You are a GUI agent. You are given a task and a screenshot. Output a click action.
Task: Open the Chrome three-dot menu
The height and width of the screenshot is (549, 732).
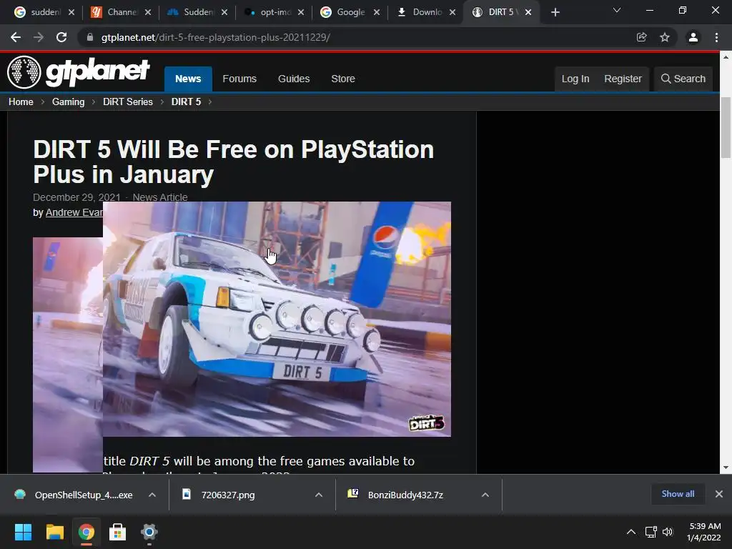coord(716,37)
